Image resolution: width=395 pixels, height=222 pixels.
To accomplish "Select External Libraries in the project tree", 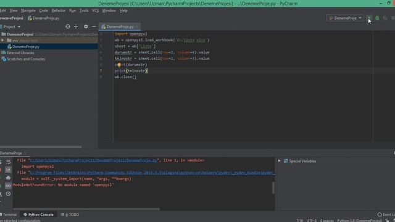I will pyautogui.click(x=18, y=53).
